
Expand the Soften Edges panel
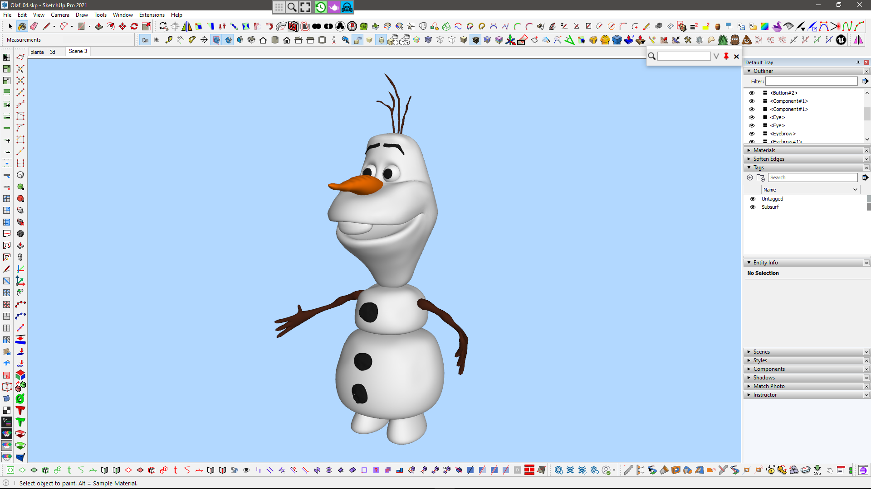[749, 159]
